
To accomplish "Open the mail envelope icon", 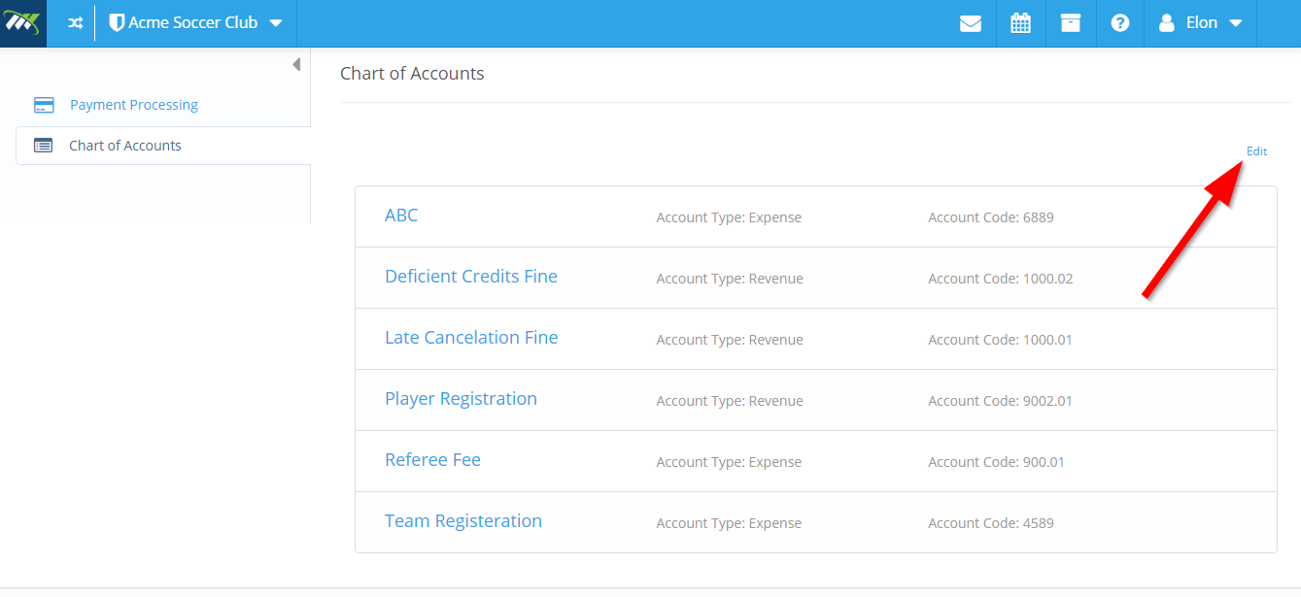I will (971, 23).
